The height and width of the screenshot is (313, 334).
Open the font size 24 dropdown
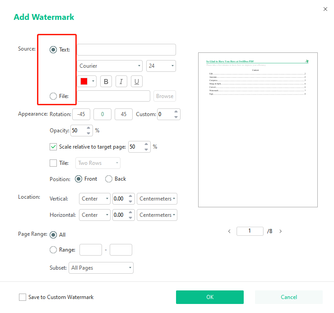pos(161,66)
